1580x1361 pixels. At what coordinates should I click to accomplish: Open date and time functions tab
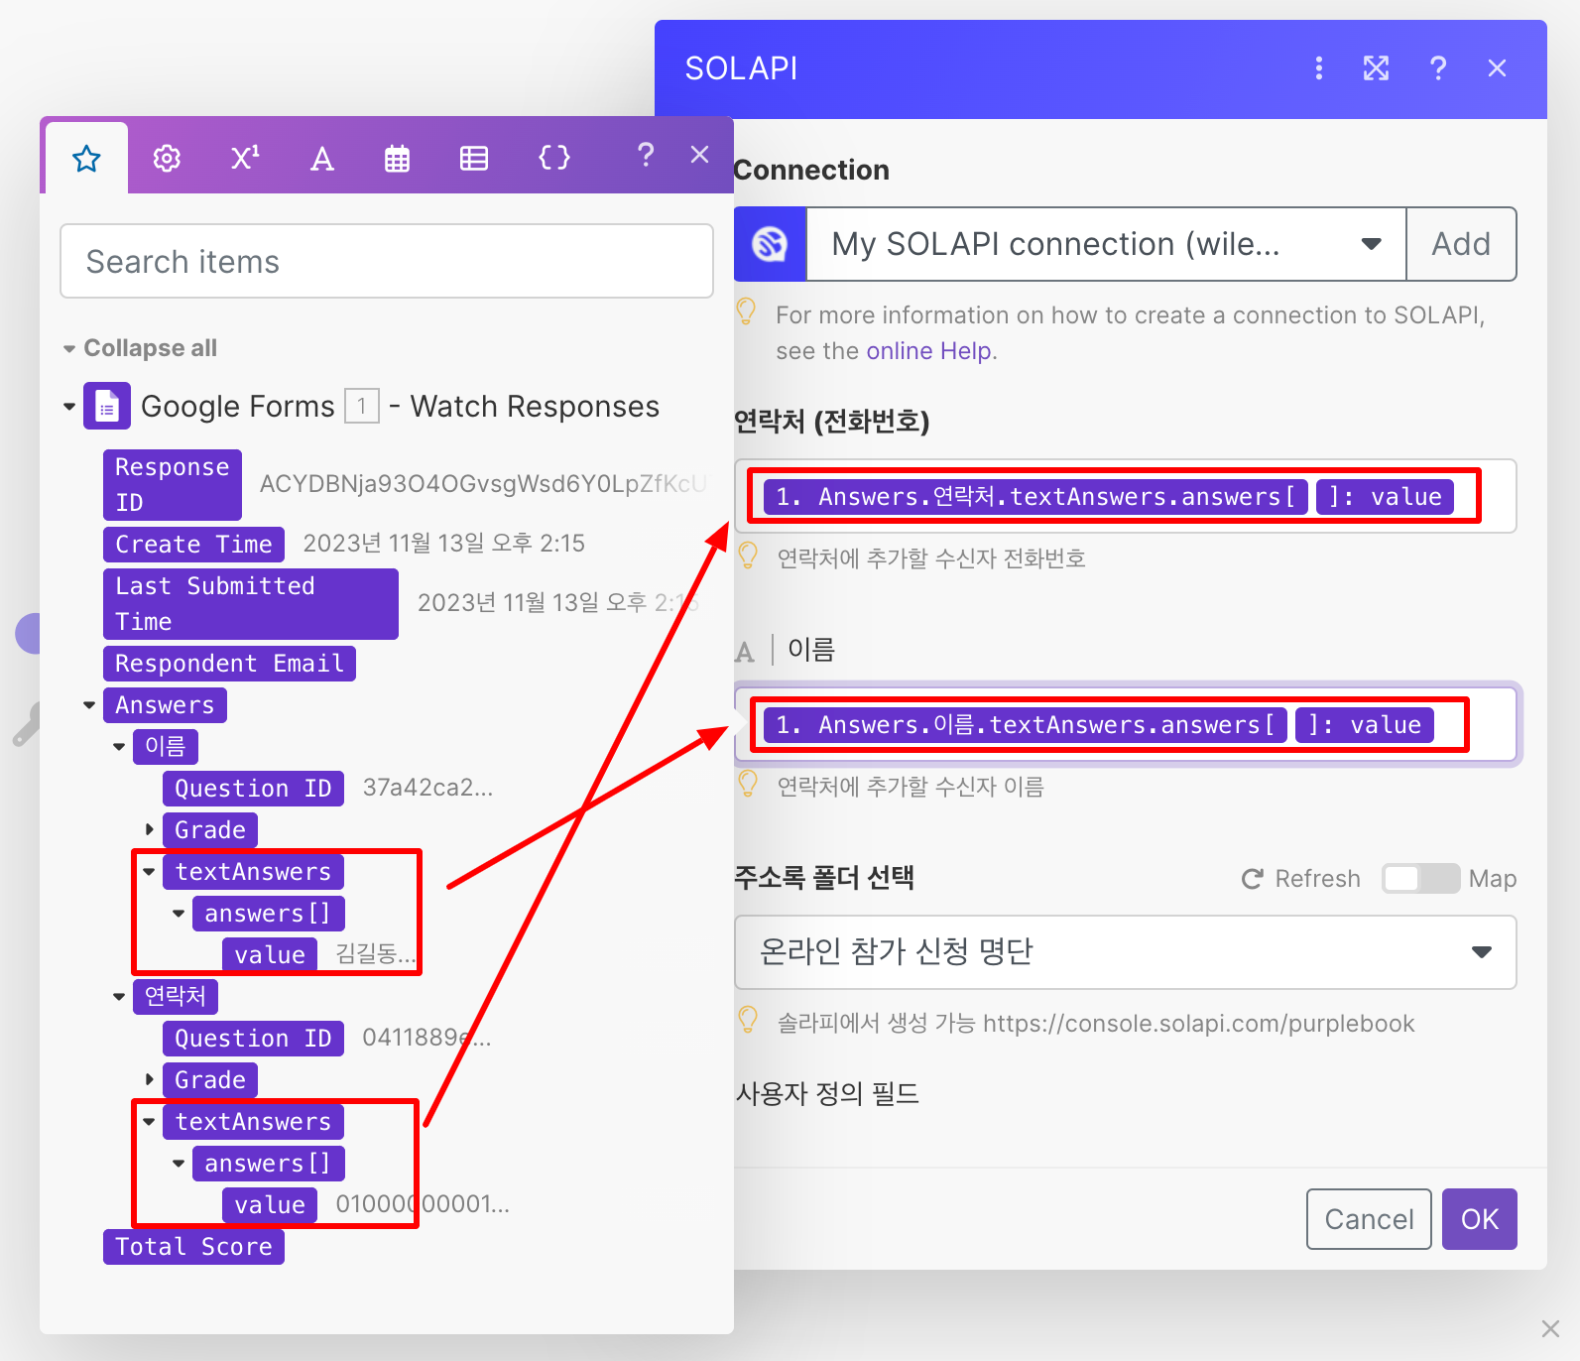click(398, 158)
